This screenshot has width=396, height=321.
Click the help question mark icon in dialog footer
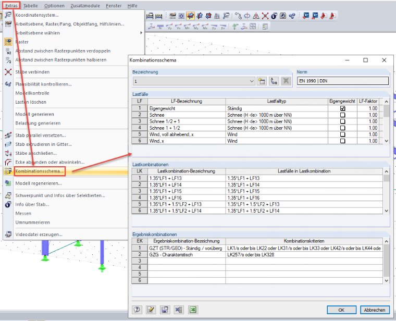tap(137, 310)
